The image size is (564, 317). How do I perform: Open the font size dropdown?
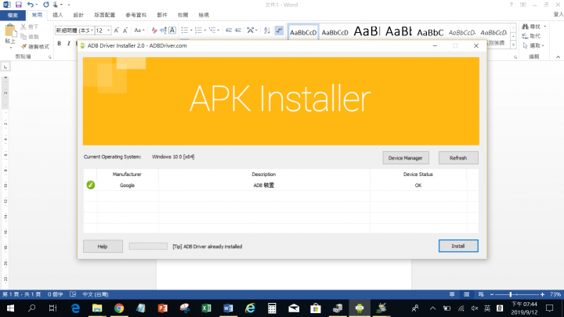point(108,31)
